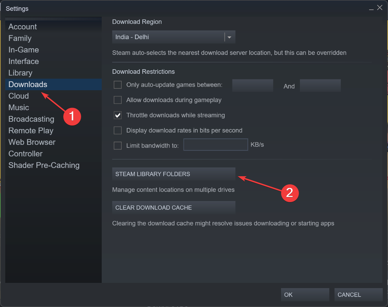Select Downloads in the sidebar

[x=53, y=84]
